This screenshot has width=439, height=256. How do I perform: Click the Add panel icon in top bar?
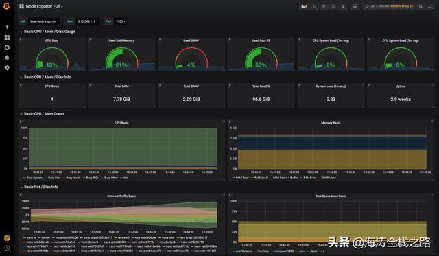pos(304,6)
